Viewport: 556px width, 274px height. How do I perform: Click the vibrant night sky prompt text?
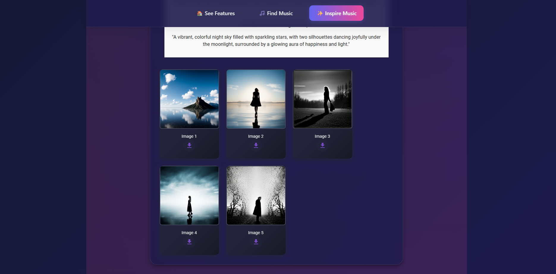click(x=276, y=40)
